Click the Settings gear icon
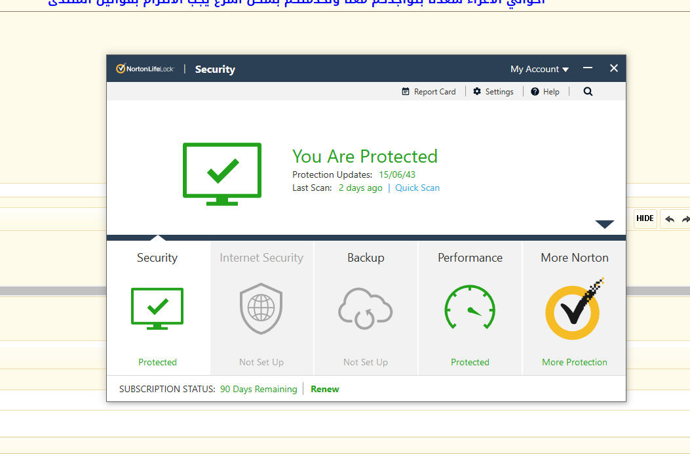This screenshot has width=690, height=463. click(x=477, y=92)
